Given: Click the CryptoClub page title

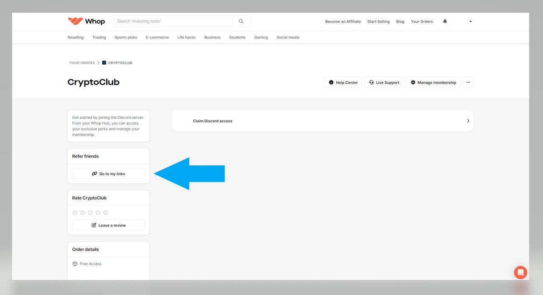Looking at the screenshot, I should (93, 82).
